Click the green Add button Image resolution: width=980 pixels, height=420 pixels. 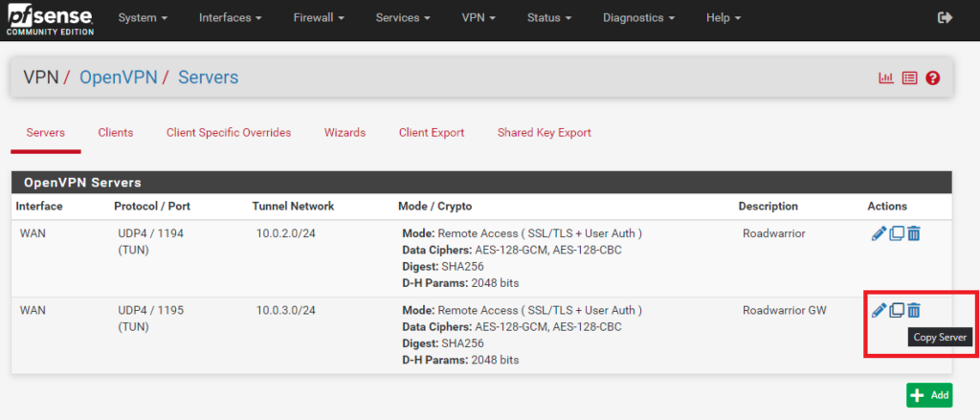coord(929,395)
